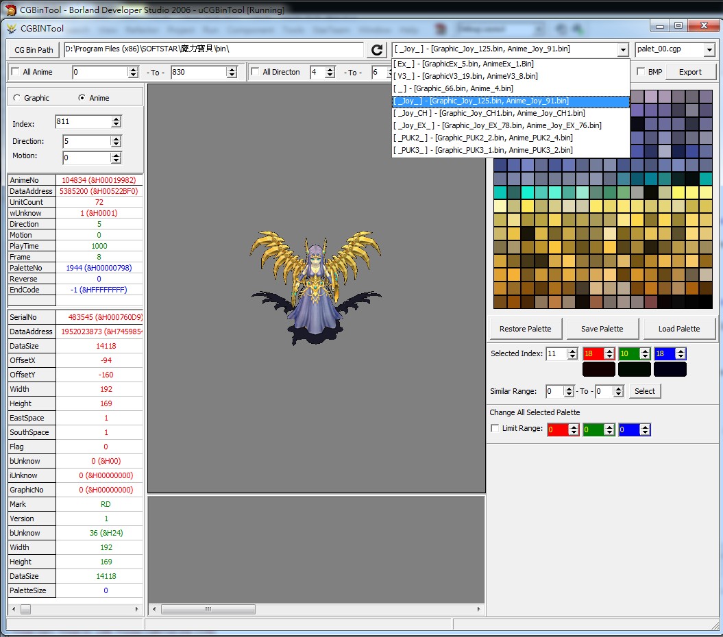Image resolution: width=723 pixels, height=637 pixels.
Task: Choose the _Joy_EX_ entry in dropdown list
Action: pos(497,125)
